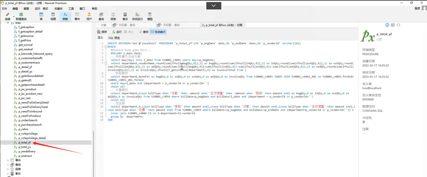Open the 自动运行 automation tool
The width and height of the screenshot is (427, 177).
[x=137, y=16]
